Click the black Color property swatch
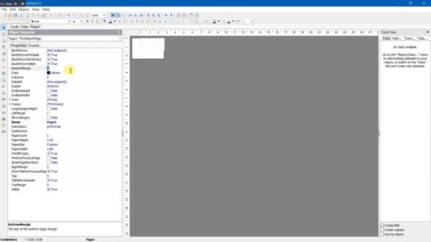The height and width of the screenshot is (242, 431). coord(48,73)
